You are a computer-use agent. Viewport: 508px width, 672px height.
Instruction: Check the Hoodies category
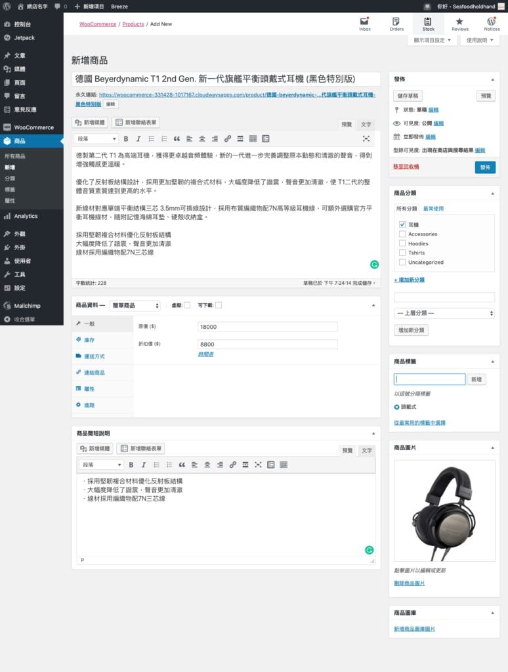coord(402,243)
